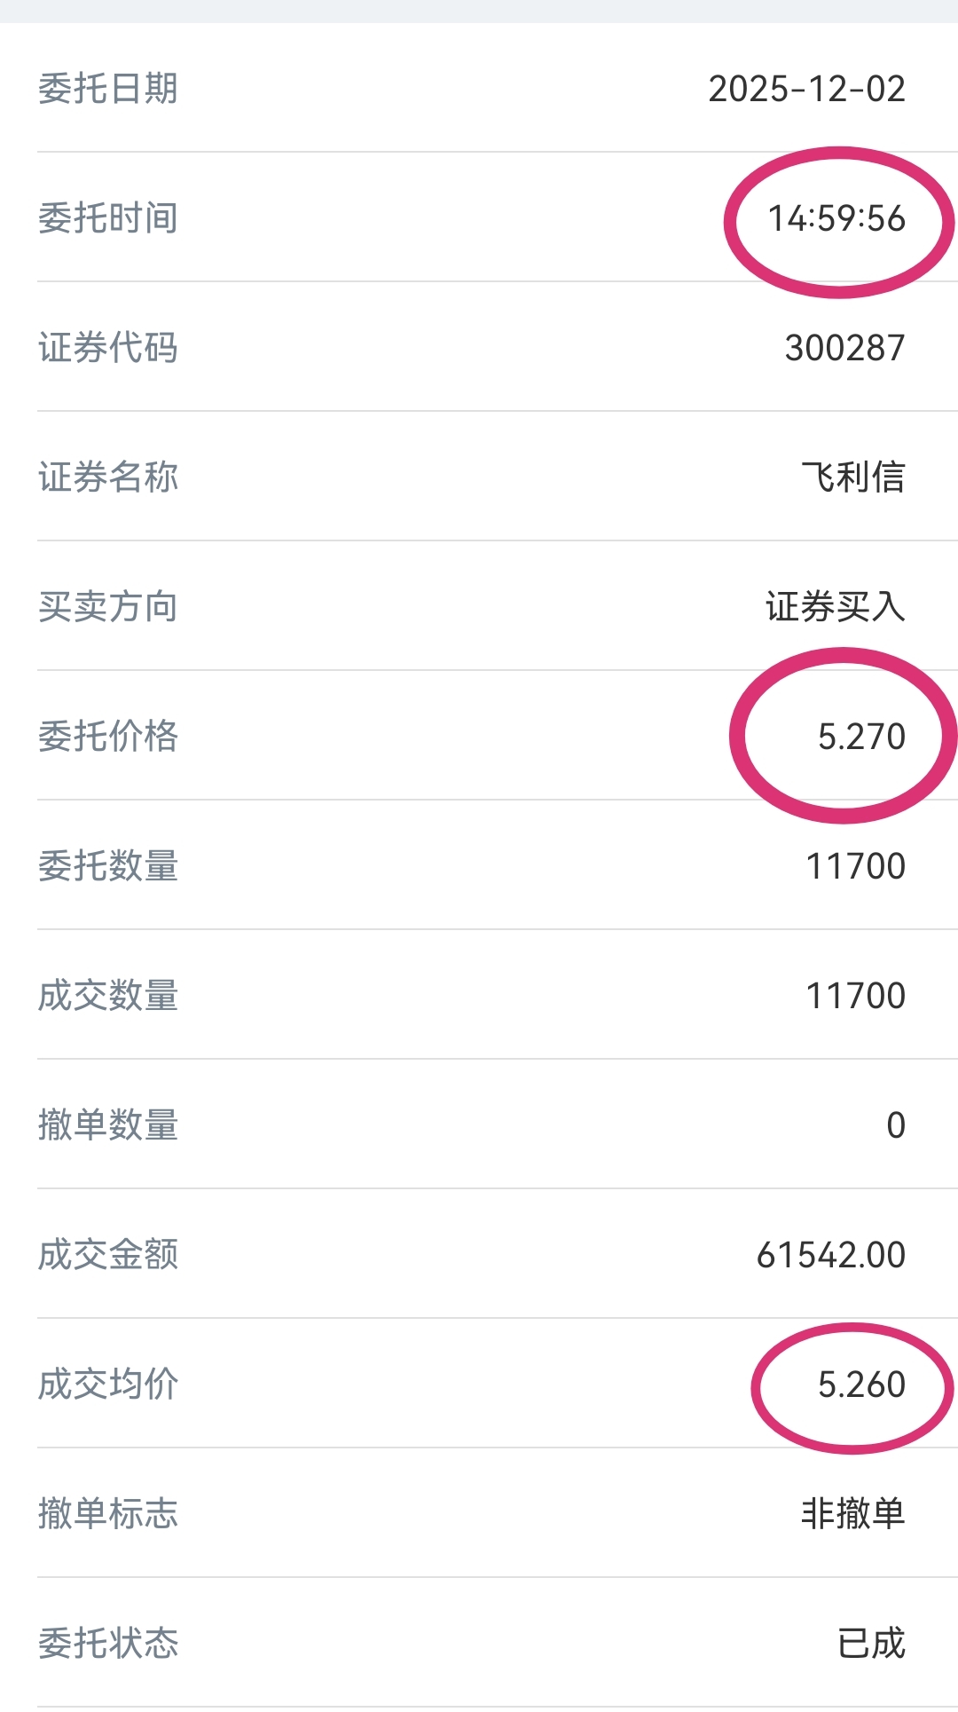
Task: Select the circled average price 5.260
Action: 861,1385
